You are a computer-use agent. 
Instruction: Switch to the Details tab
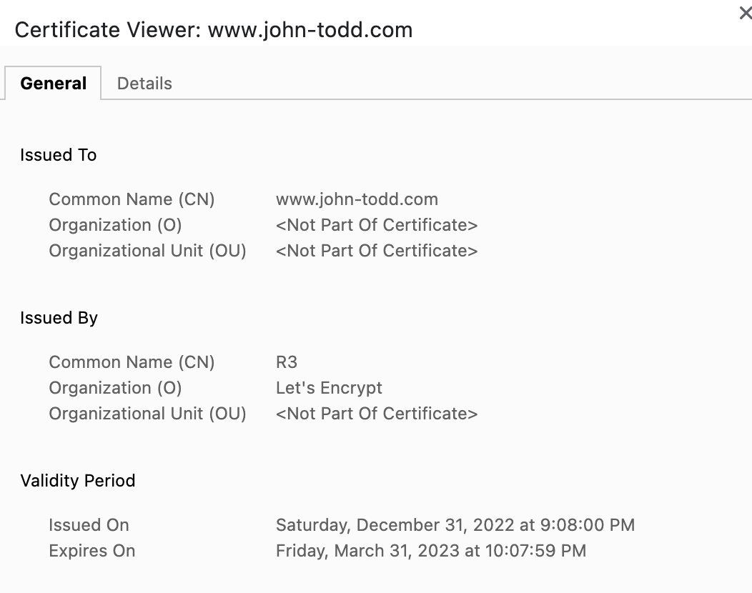pos(144,84)
